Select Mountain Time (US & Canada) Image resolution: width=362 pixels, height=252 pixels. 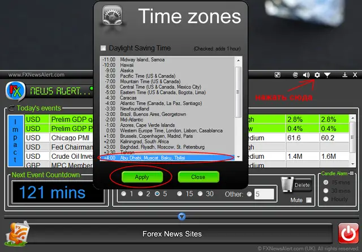point(168,81)
